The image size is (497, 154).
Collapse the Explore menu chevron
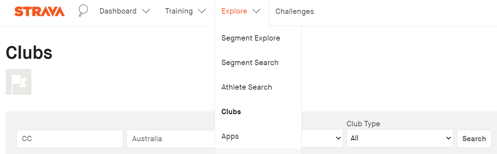256,11
